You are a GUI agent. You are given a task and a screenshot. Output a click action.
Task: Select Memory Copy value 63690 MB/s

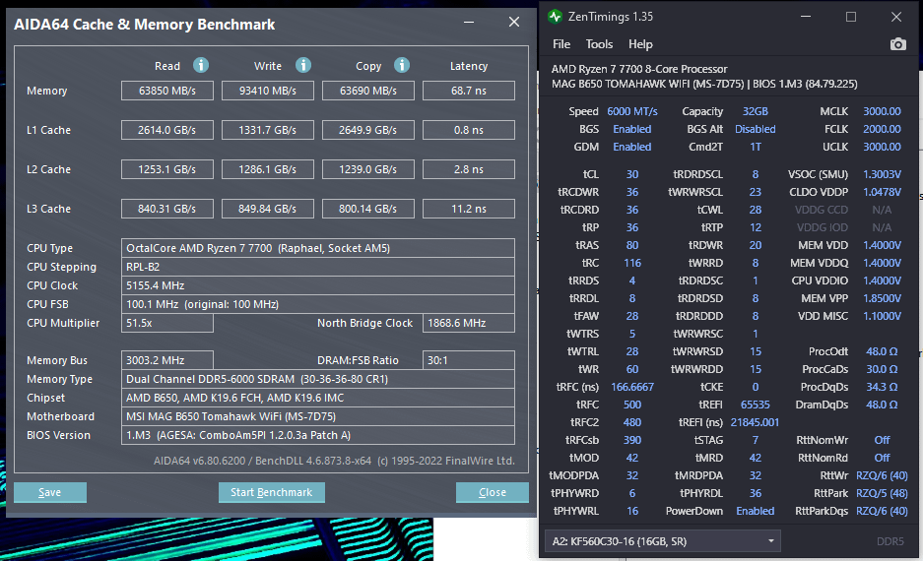click(367, 91)
